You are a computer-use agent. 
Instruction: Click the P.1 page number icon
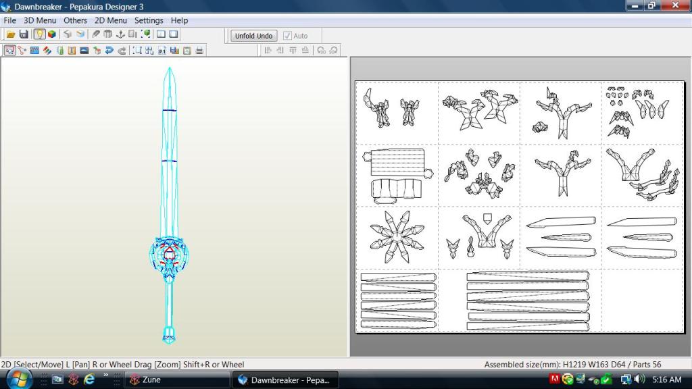162,51
